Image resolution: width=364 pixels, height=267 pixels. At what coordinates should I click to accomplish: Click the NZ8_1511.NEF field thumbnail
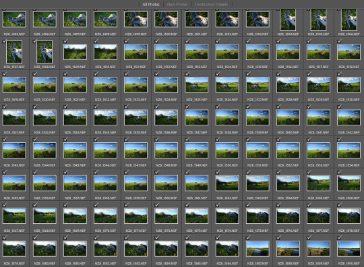pos(135,52)
